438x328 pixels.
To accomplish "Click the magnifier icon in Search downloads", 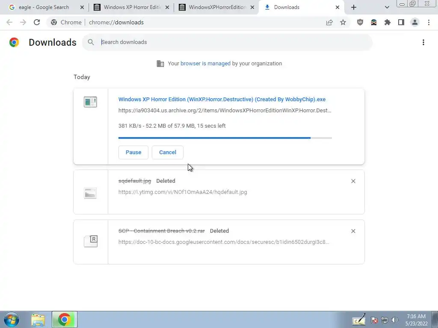I will (x=91, y=42).
